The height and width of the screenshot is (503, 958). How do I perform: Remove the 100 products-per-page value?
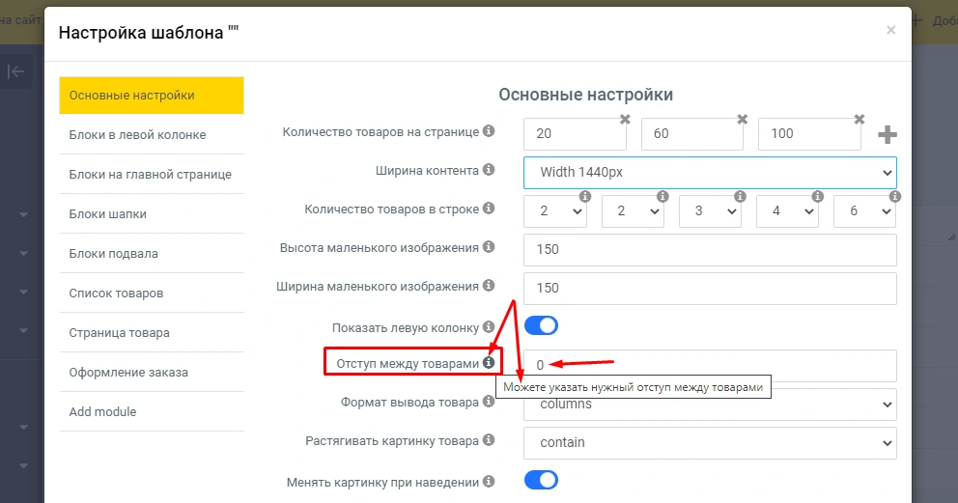click(859, 119)
